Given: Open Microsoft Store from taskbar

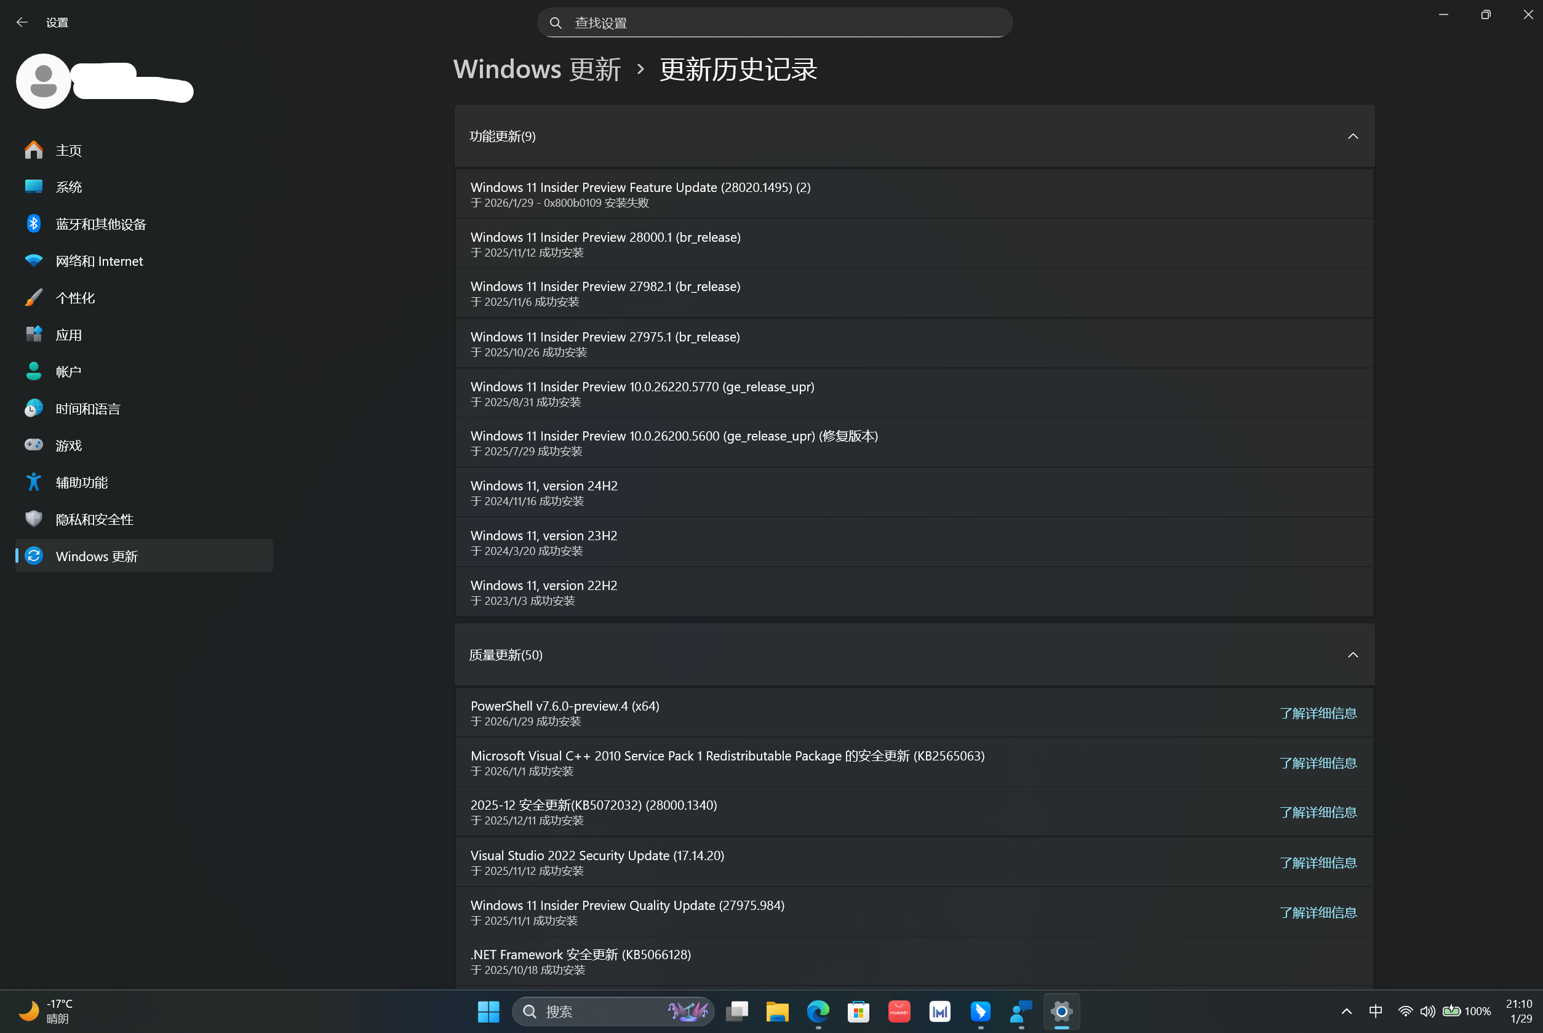Looking at the screenshot, I should pyautogui.click(x=858, y=1011).
